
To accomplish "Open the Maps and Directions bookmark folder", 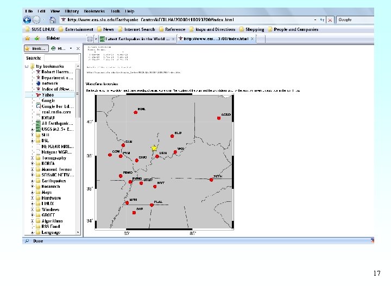I will click(215, 30).
